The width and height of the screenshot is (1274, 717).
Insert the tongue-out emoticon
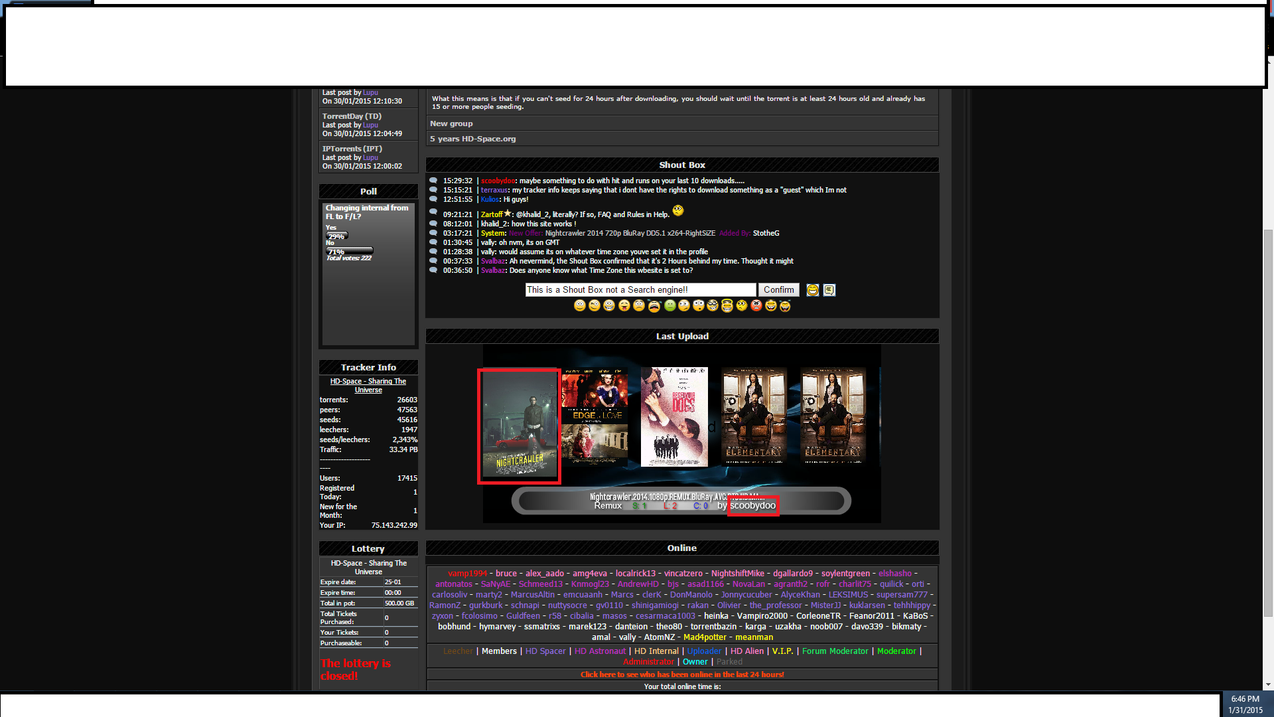(x=624, y=305)
